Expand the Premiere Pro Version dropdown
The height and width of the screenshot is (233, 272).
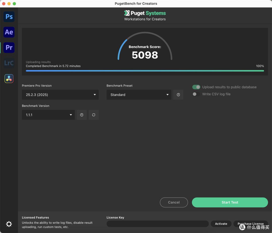[60, 95]
